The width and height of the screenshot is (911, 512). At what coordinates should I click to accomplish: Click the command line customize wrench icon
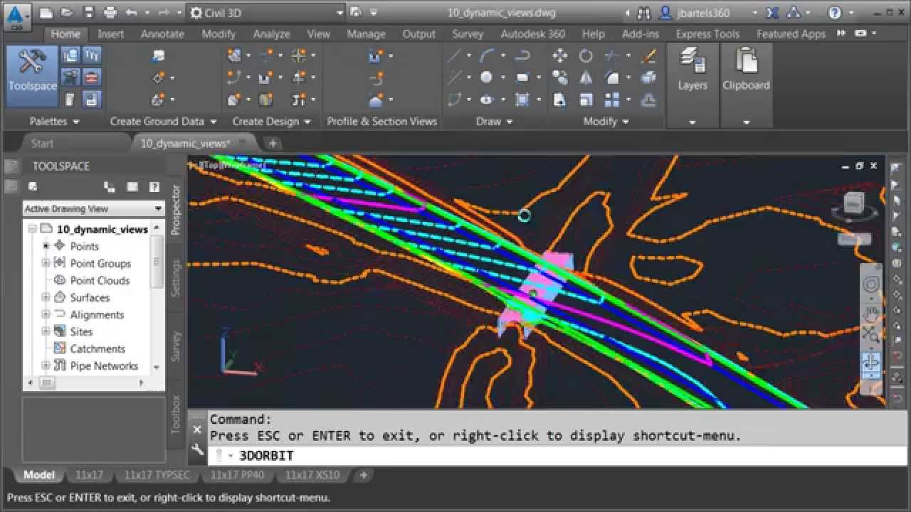click(197, 449)
